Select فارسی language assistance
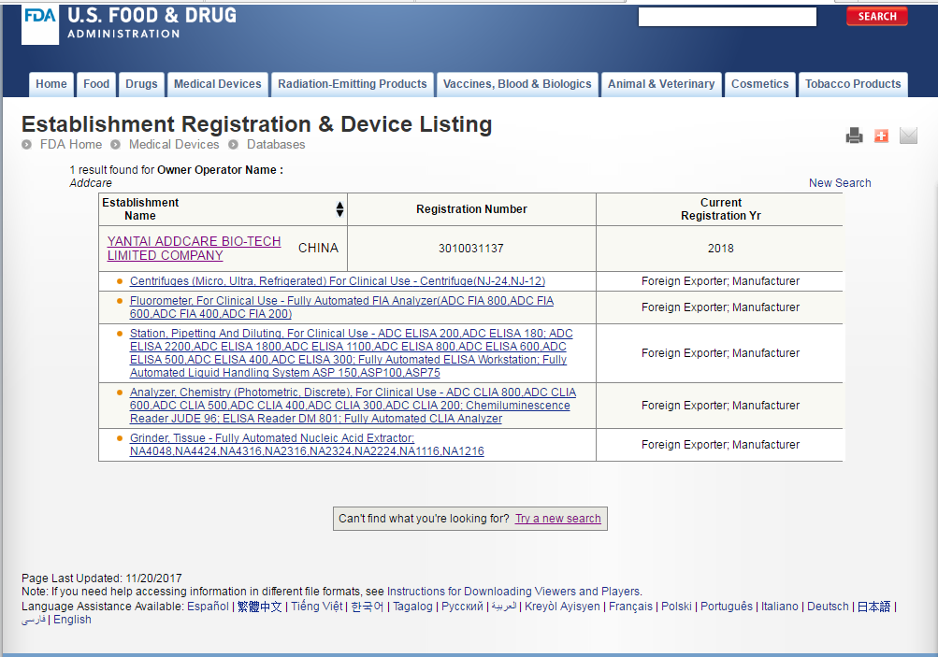Viewport: 938px width, 657px height. point(34,620)
